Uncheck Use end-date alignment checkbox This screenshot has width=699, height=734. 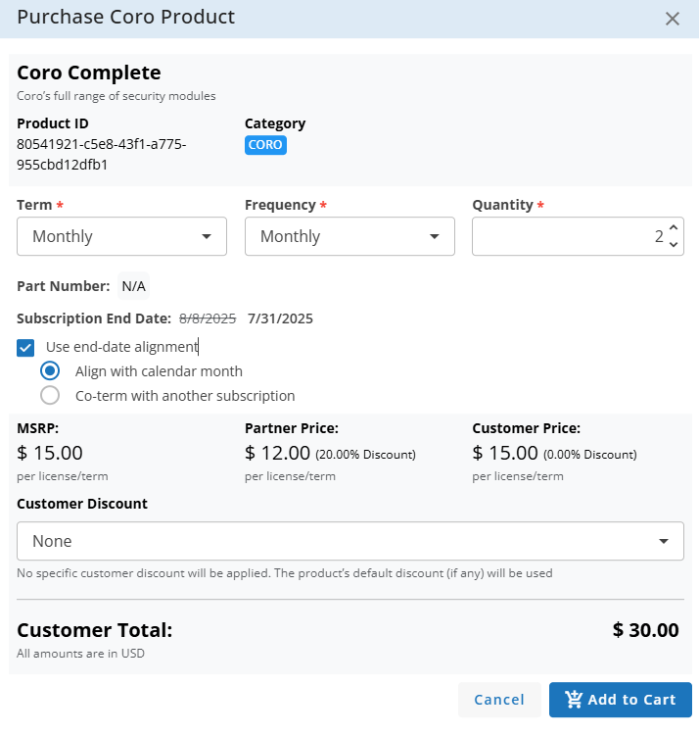(x=25, y=347)
